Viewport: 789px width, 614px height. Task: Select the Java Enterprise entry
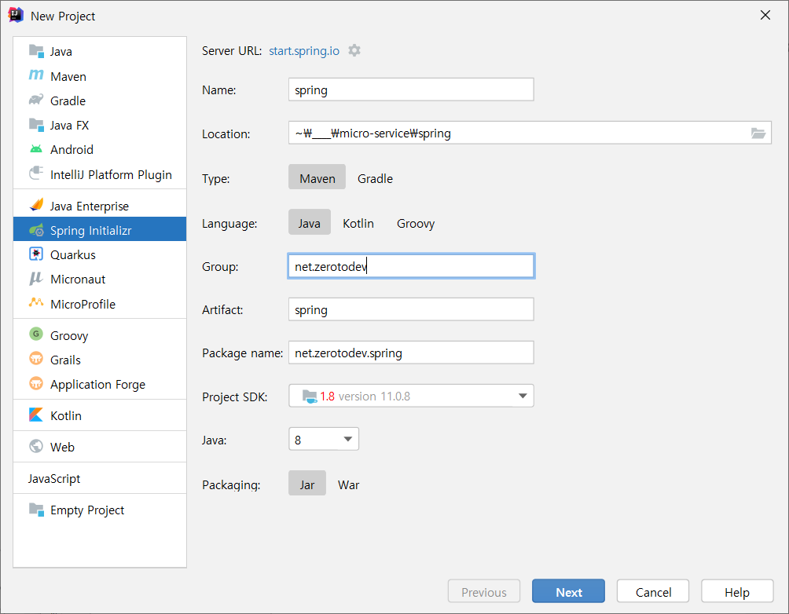(x=100, y=206)
